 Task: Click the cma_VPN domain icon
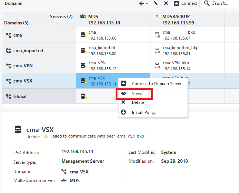point(9,66)
